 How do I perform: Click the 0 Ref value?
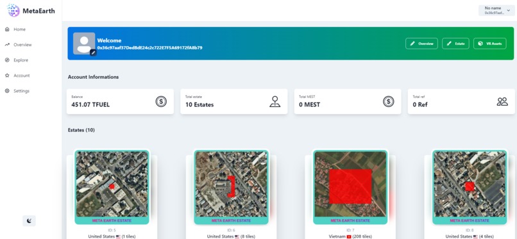420,105
